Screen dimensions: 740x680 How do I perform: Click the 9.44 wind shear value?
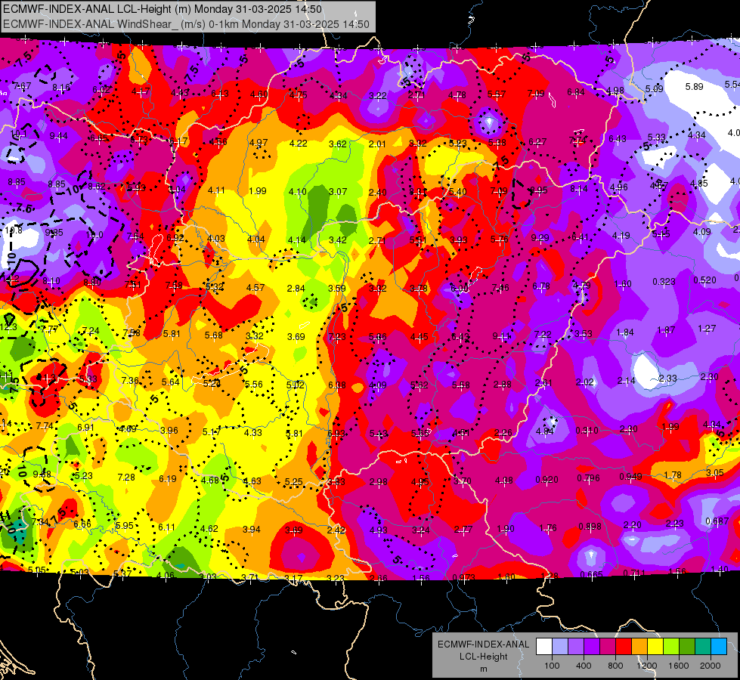pos(58,136)
